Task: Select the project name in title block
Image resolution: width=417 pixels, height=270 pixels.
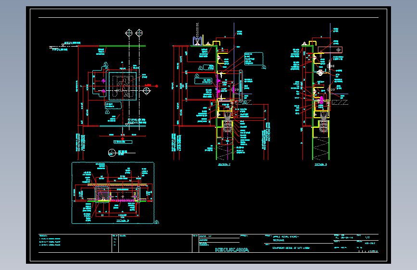Action: (286, 238)
